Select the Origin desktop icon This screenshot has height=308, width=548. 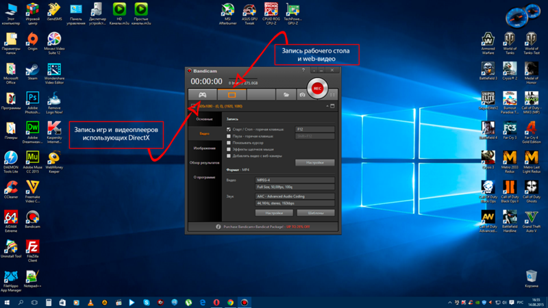click(32, 42)
